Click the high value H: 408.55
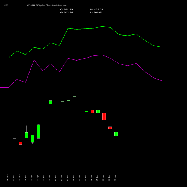 click(96, 10)
